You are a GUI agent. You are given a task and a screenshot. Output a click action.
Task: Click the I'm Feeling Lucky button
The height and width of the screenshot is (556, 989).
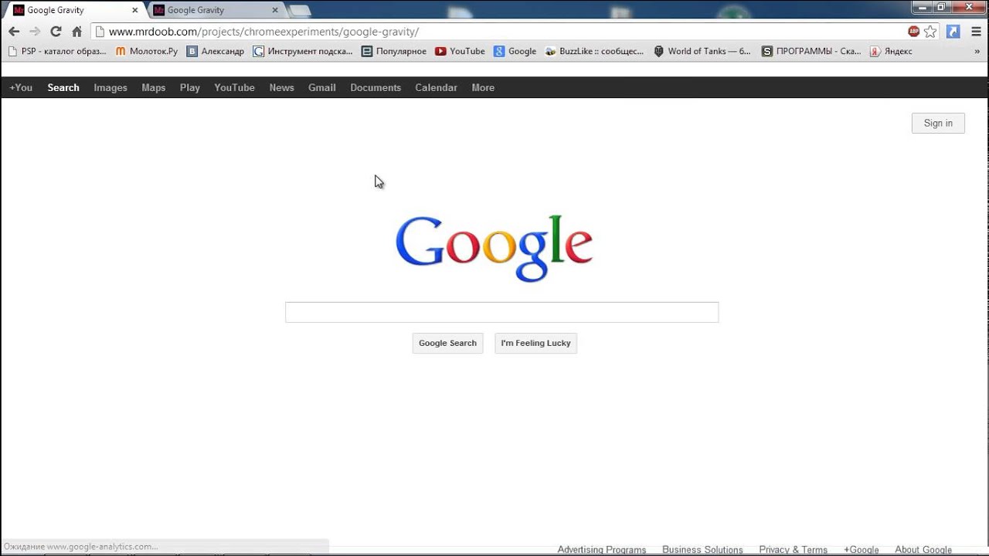(535, 343)
